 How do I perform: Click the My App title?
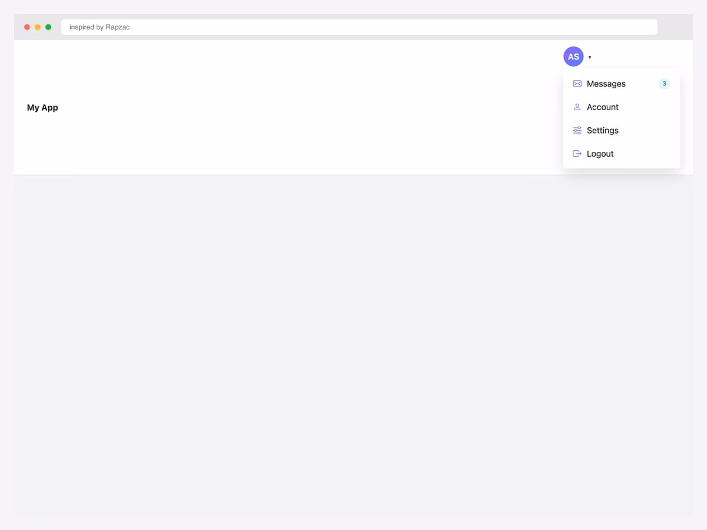[x=42, y=107]
